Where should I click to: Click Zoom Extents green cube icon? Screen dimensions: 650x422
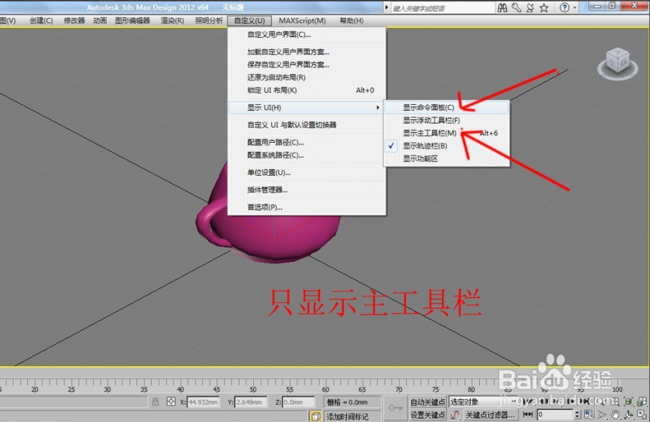click(628, 402)
